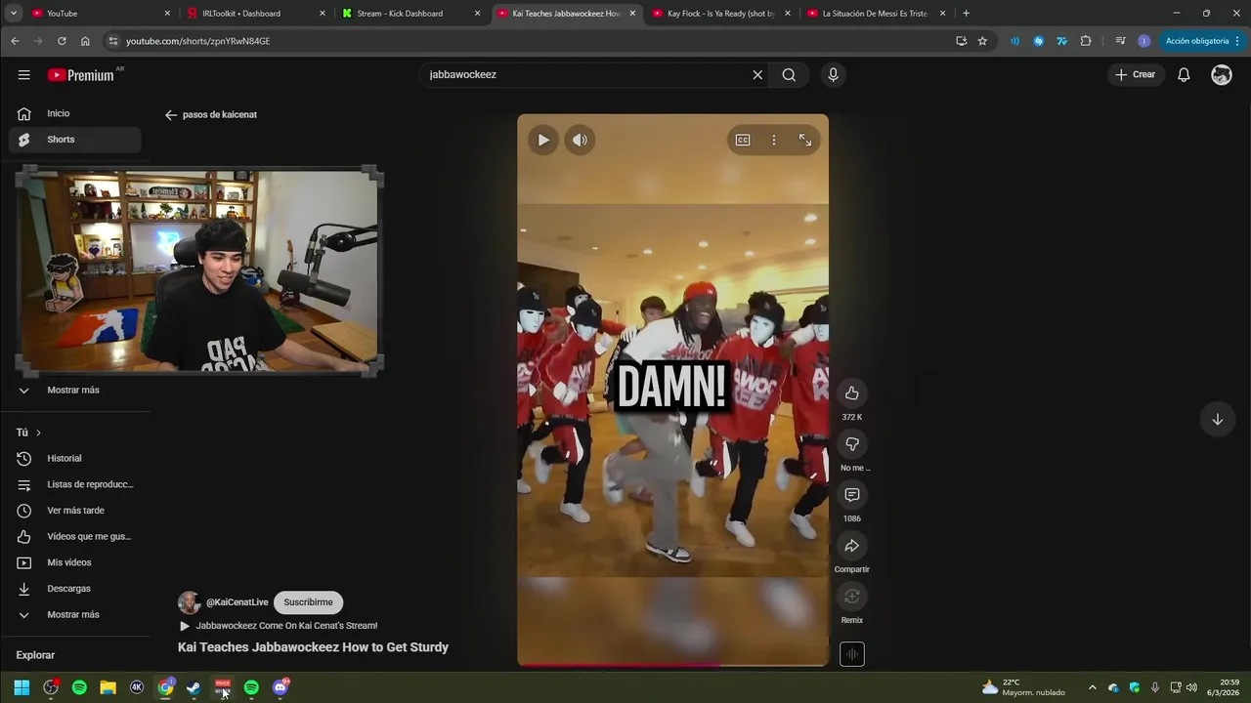Open a new browser tab
This screenshot has width=1251, height=703.
pos(966,14)
